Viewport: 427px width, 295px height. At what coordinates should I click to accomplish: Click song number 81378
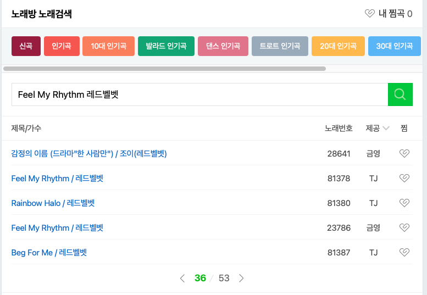(339, 178)
